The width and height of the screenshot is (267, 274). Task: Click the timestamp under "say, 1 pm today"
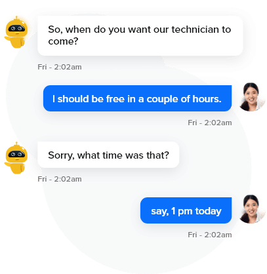point(210,235)
